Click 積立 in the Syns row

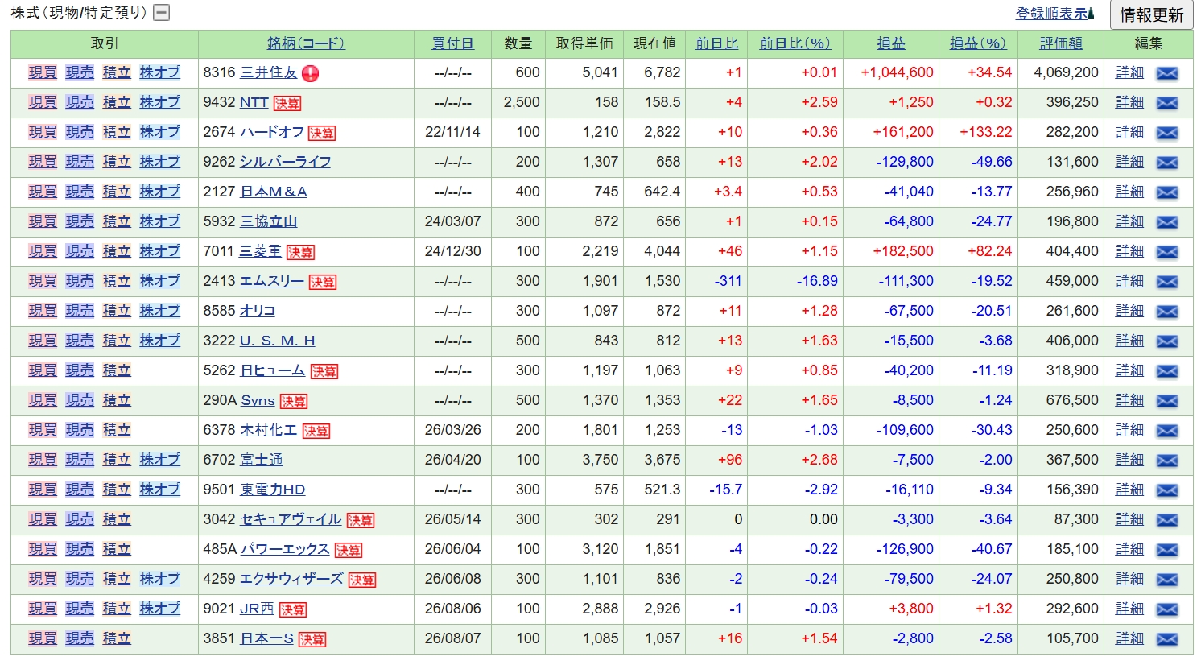coord(117,400)
